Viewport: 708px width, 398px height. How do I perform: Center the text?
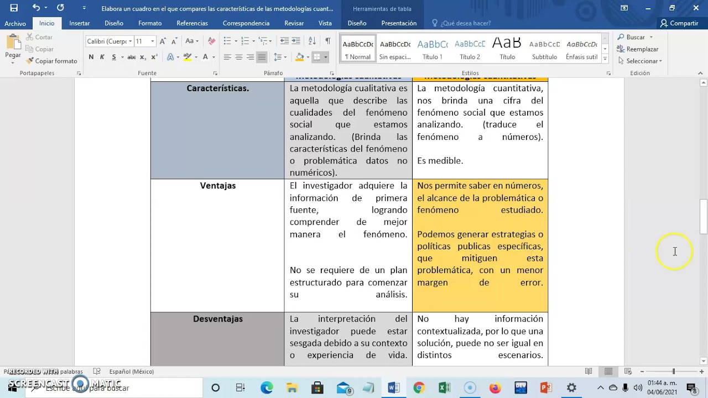coord(239,57)
